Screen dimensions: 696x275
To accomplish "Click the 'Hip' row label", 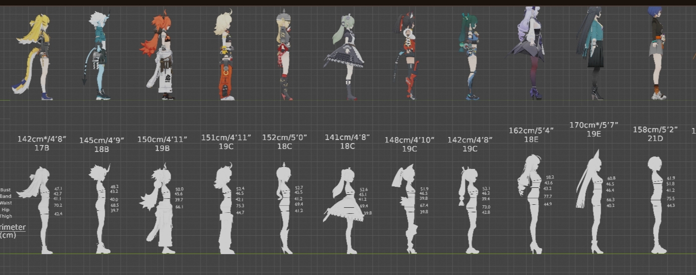I will coord(5,210).
